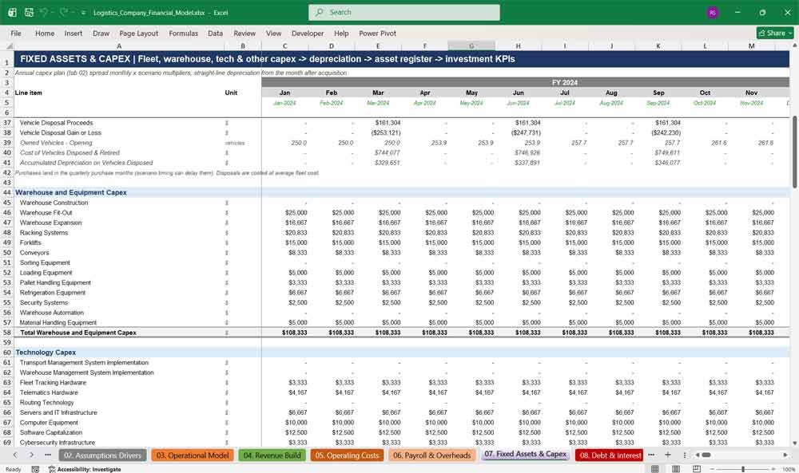Select the 'Vehicle Disposal Gain or Loss' cell
This screenshot has width=799, height=473.
(119, 132)
